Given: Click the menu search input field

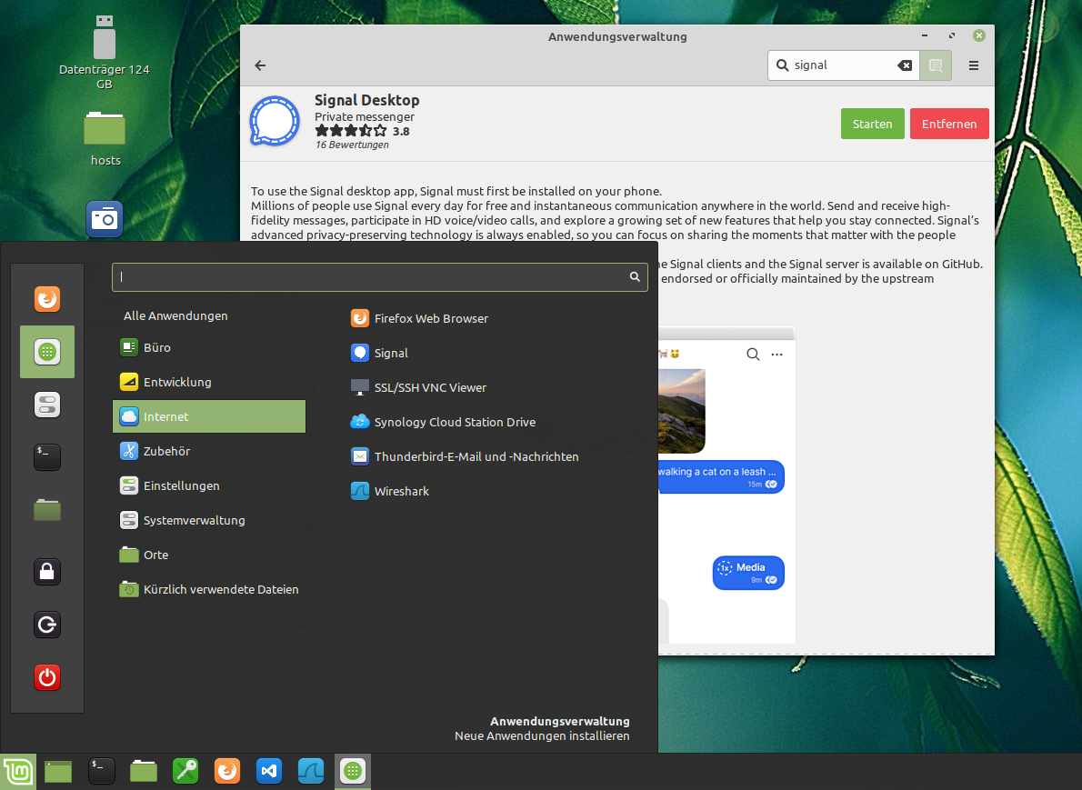Looking at the screenshot, I should (380, 276).
